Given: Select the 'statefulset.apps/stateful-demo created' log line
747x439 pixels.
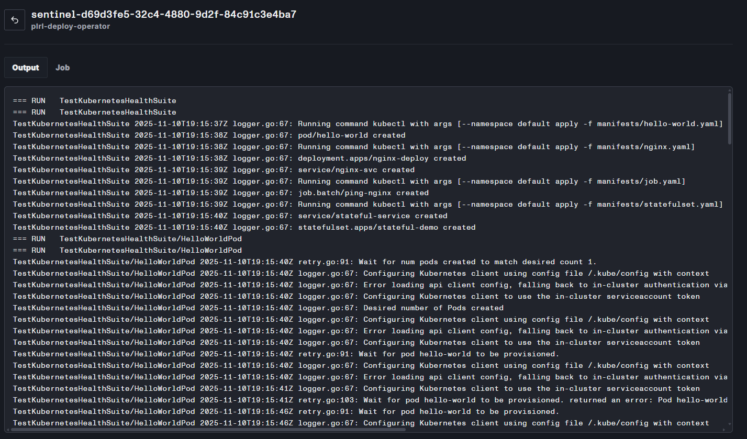Looking at the screenshot, I should point(244,227).
